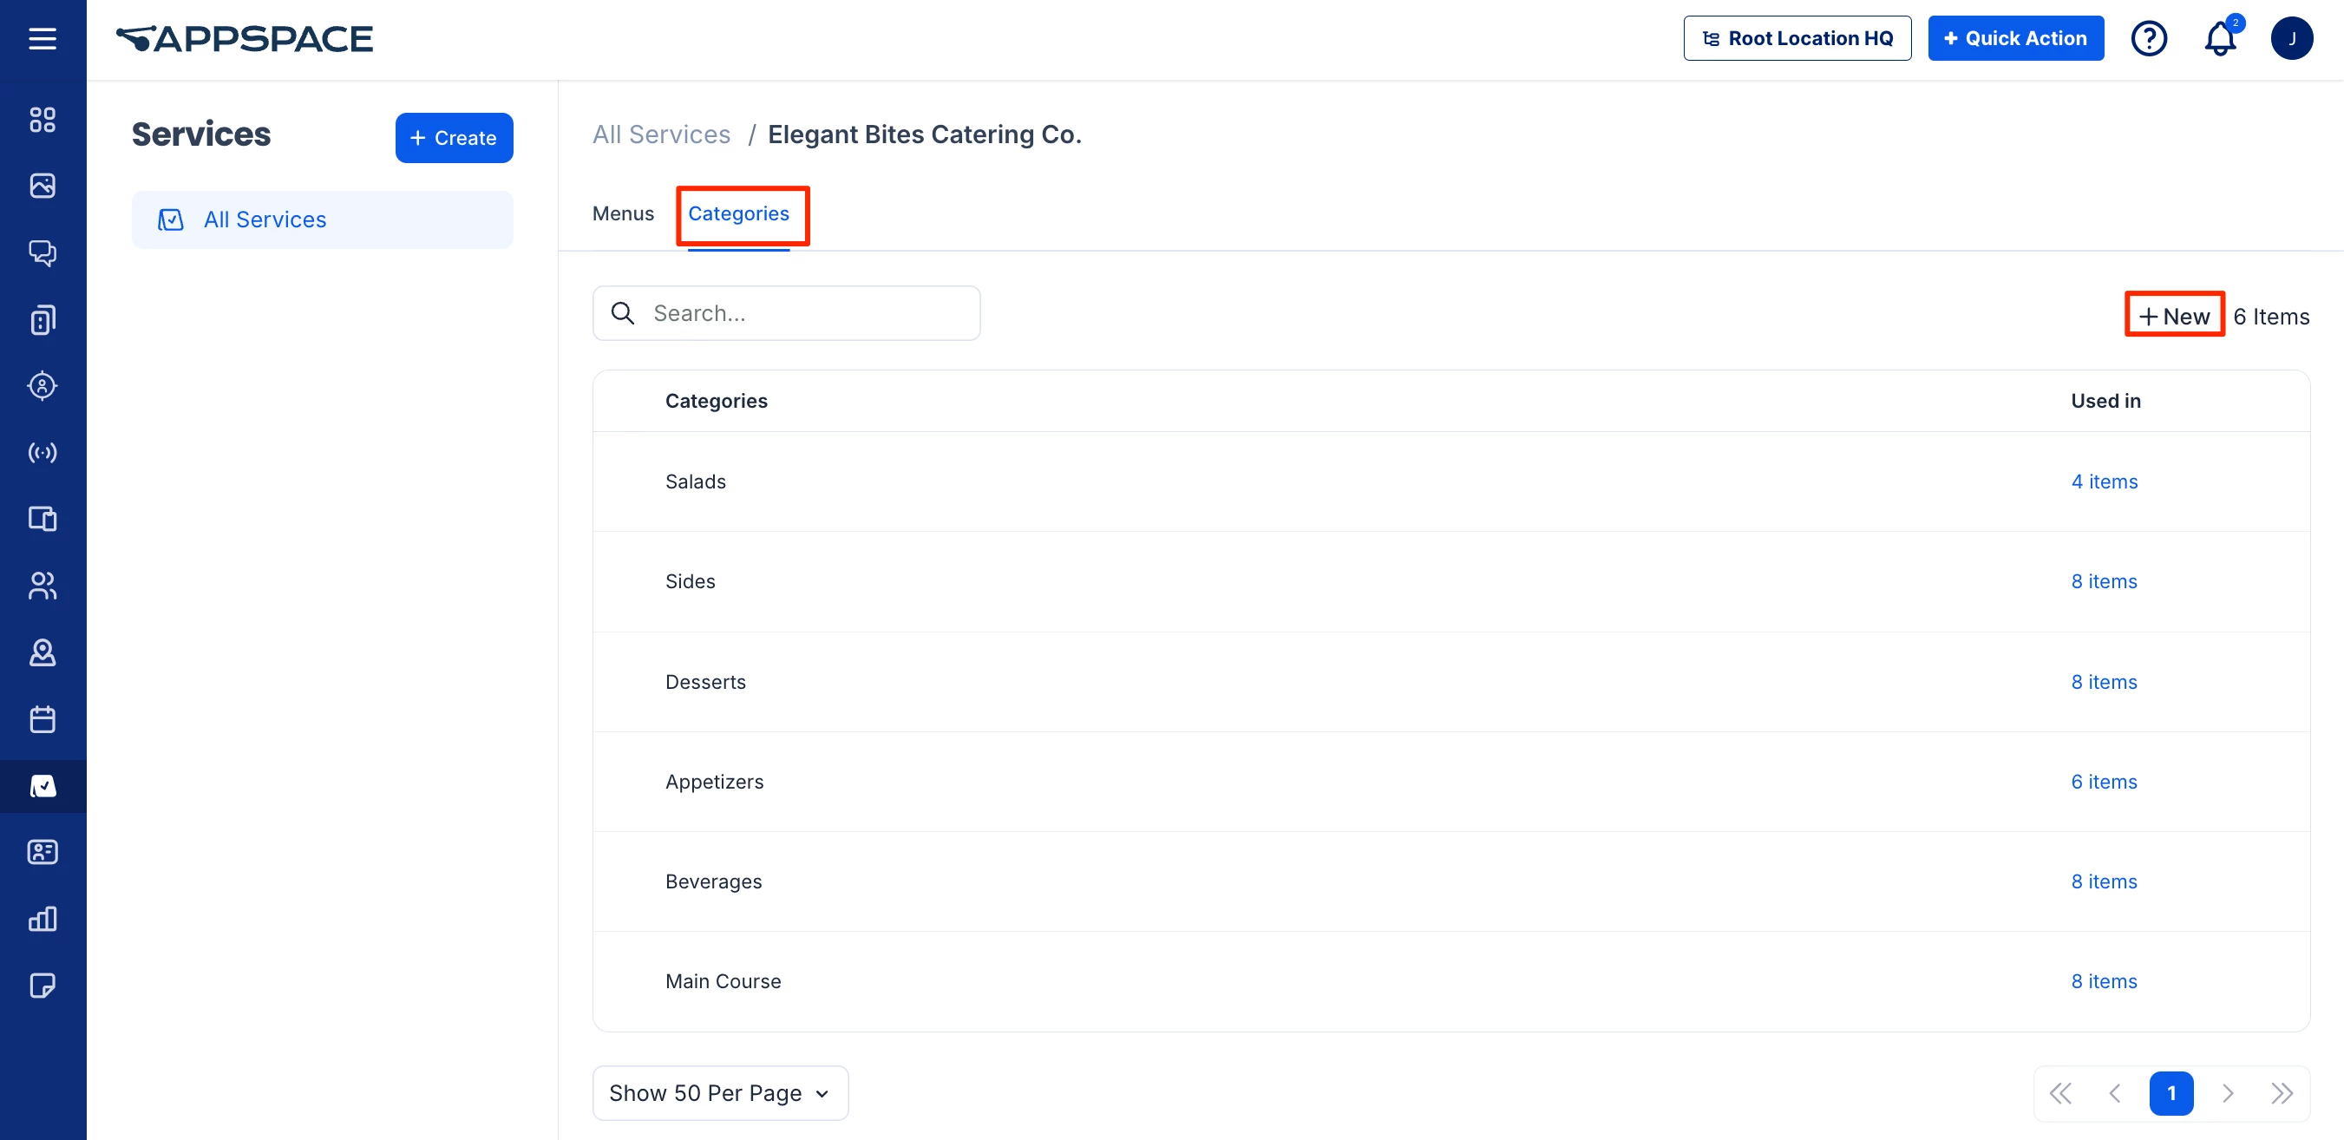Expand the Show 50 Per Page dropdown
This screenshot has width=2344, height=1140.
(720, 1092)
